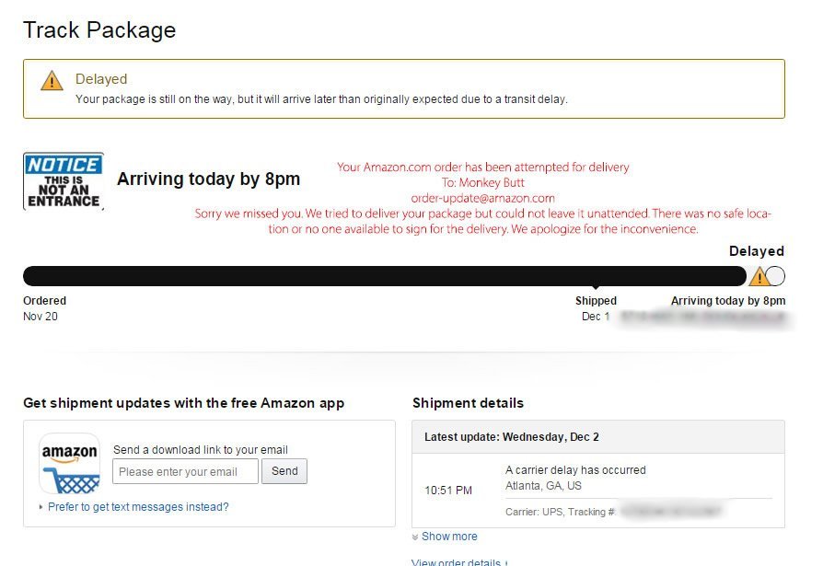Click 'Latest update: Wednesday, Dec 2' header

pos(512,437)
